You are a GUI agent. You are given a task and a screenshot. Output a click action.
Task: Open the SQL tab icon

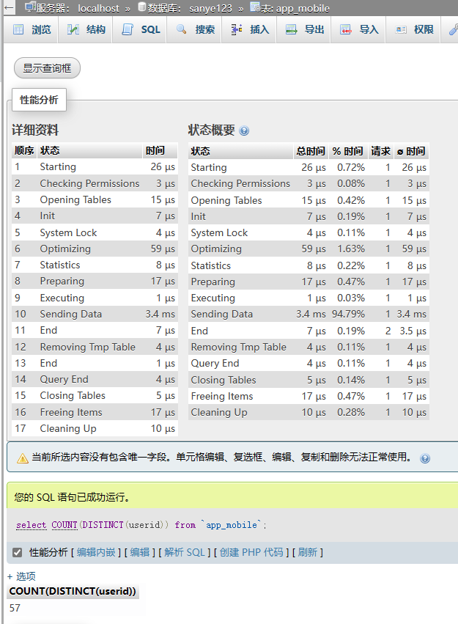128,30
